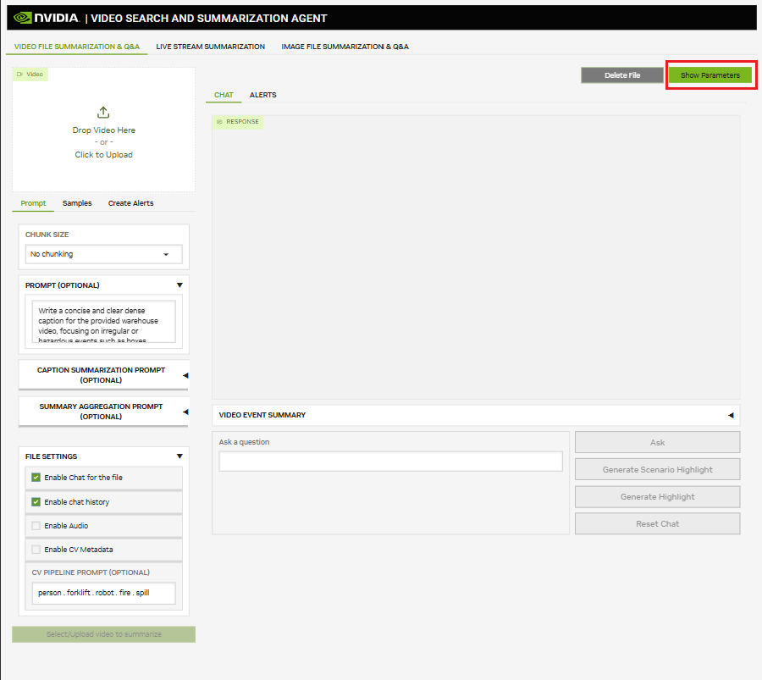
Task: Enable CV Metadata checkbox
Action: click(35, 549)
